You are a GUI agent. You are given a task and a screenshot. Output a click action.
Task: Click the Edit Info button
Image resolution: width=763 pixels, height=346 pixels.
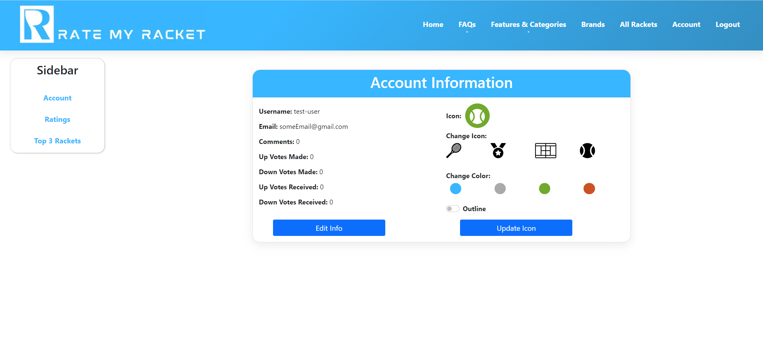[x=329, y=228]
